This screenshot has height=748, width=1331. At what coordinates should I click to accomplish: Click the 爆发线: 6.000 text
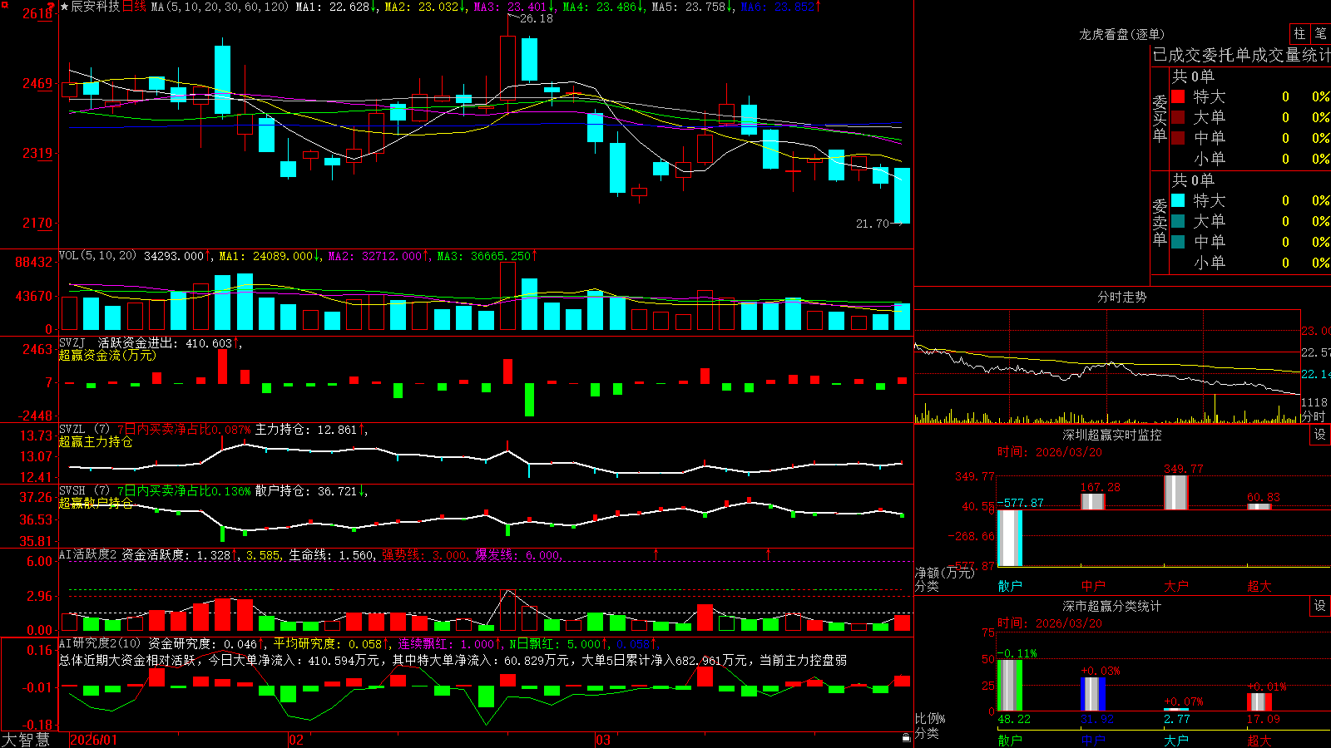click(x=517, y=555)
